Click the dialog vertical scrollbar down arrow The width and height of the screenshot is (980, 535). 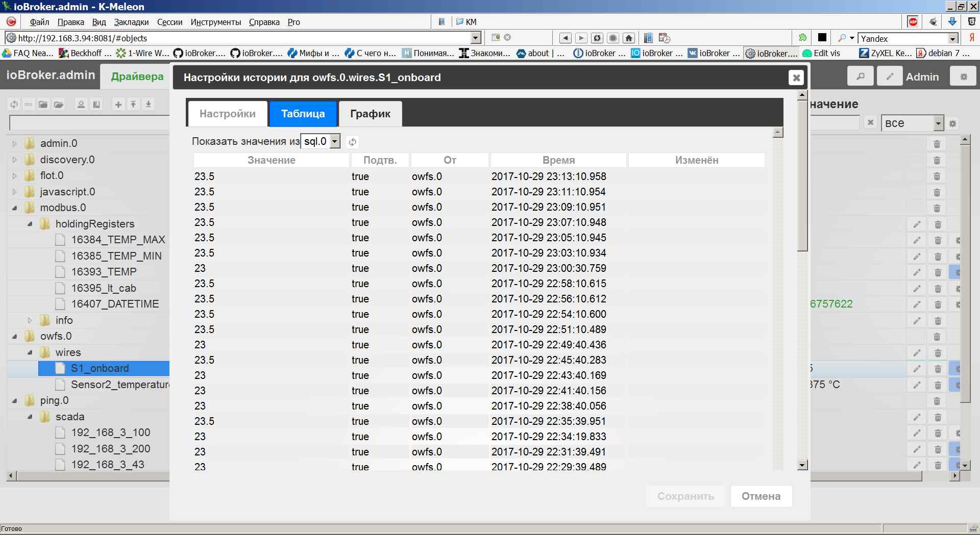tap(802, 465)
